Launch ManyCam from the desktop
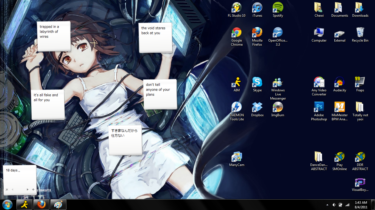This screenshot has height=210, width=375. pyautogui.click(x=237, y=159)
